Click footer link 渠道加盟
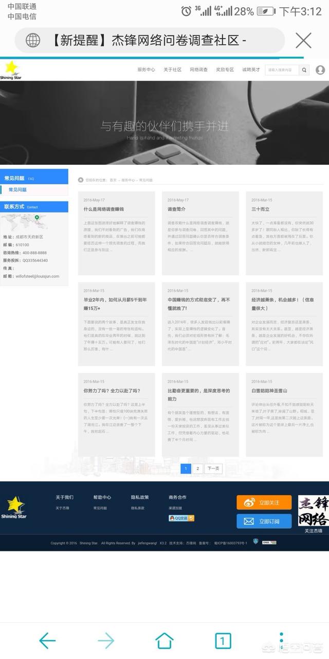The height and width of the screenshot is (659, 329). click(x=175, y=508)
